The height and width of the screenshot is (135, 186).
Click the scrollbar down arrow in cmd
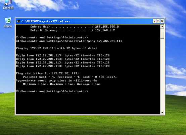tap(162, 112)
